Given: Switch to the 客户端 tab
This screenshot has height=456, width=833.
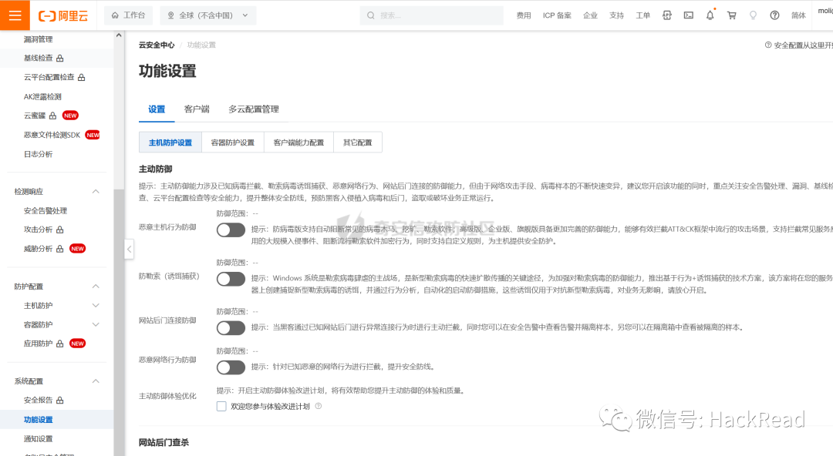Looking at the screenshot, I should click(197, 109).
